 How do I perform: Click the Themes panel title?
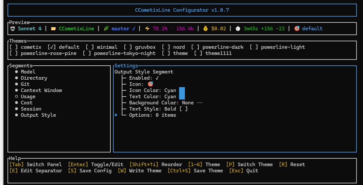click(18, 41)
